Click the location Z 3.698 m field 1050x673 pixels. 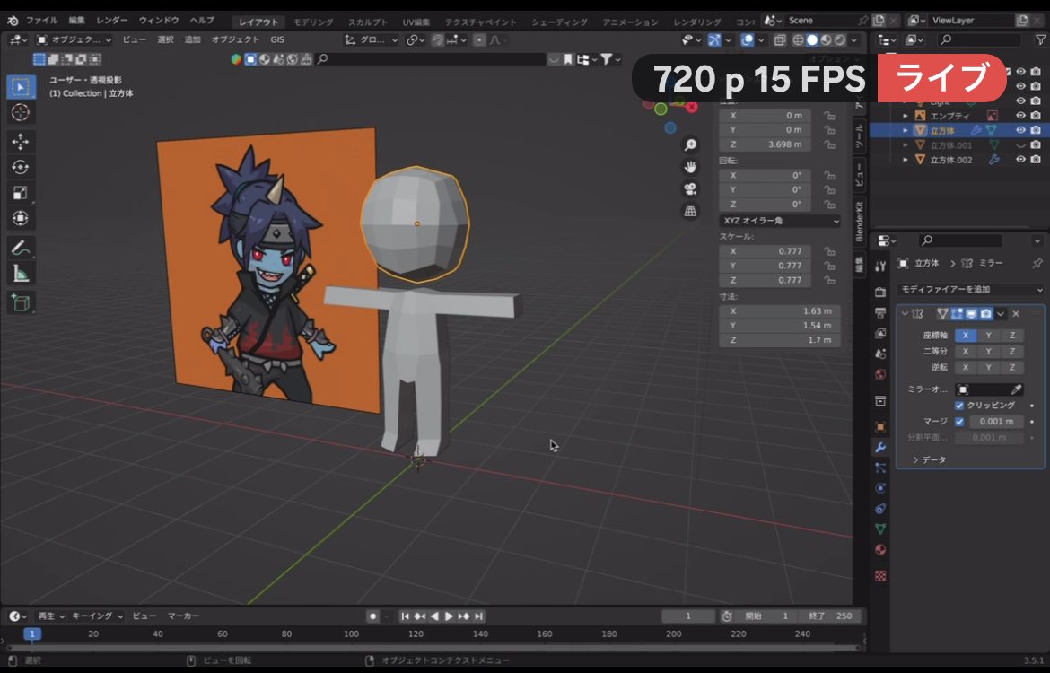point(766,144)
